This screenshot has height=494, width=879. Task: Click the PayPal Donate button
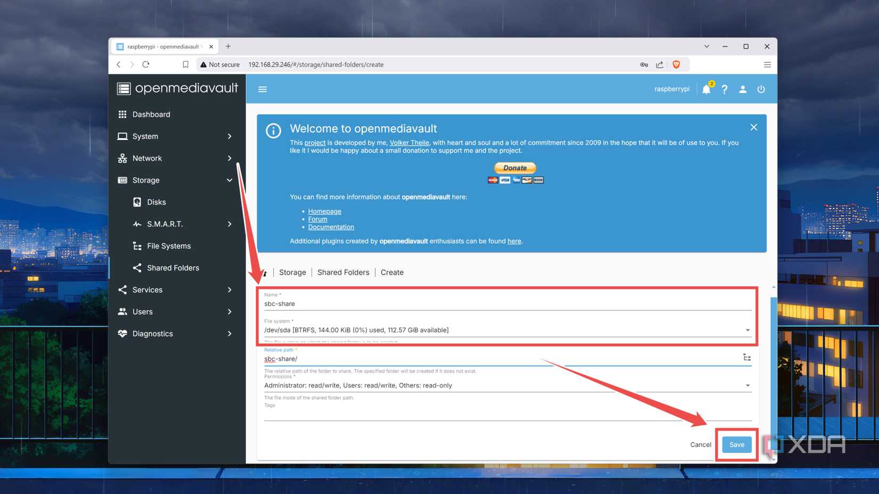pos(515,168)
